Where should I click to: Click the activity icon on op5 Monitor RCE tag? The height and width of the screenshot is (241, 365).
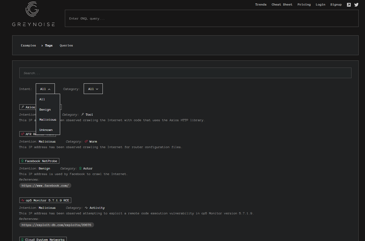pyautogui.click(x=23, y=200)
